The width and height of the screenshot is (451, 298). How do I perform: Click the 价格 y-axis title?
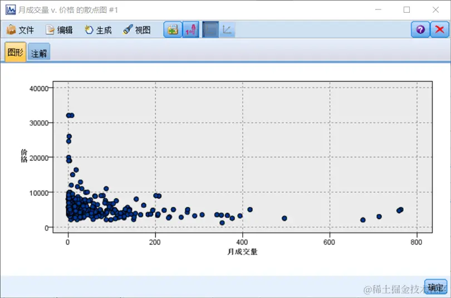(x=24, y=155)
